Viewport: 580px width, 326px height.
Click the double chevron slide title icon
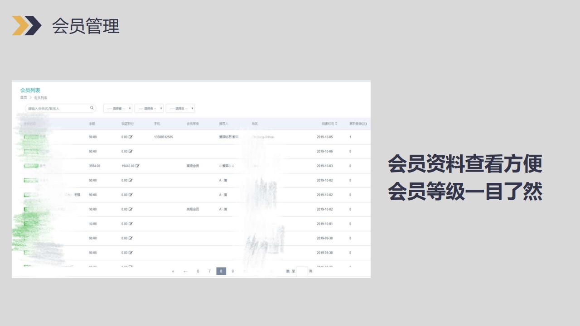pos(26,25)
